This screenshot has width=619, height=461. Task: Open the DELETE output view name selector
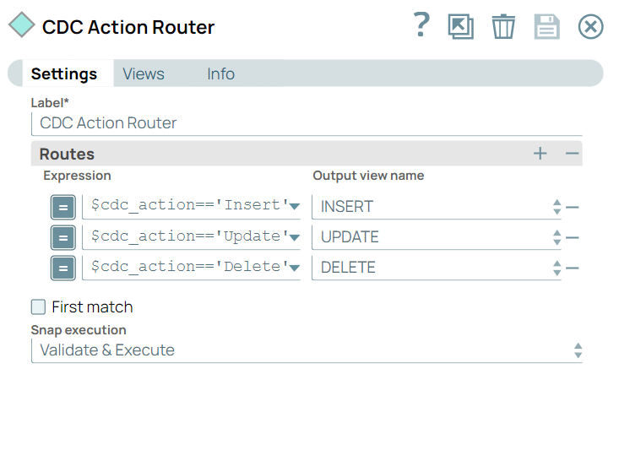click(437, 268)
